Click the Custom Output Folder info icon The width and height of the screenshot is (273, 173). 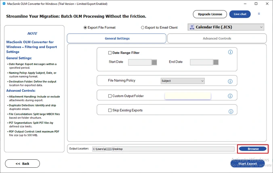[230, 96]
